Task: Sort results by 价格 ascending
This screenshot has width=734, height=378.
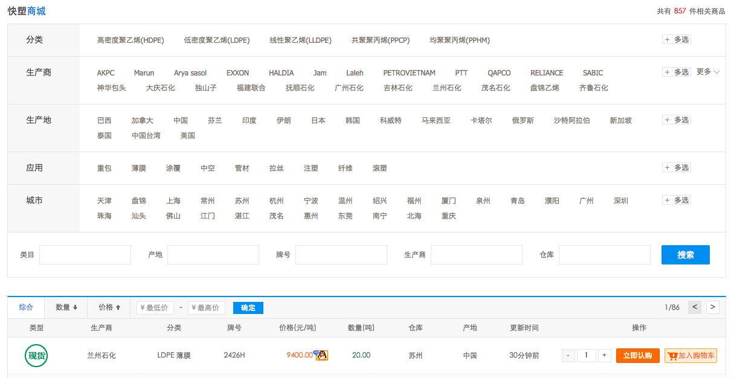Action: [x=109, y=307]
